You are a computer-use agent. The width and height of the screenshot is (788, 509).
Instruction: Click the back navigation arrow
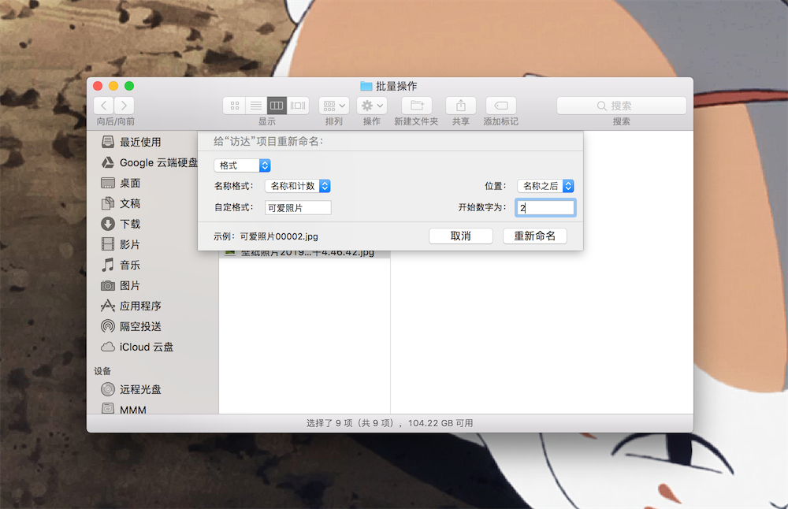click(x=103, y=104)
